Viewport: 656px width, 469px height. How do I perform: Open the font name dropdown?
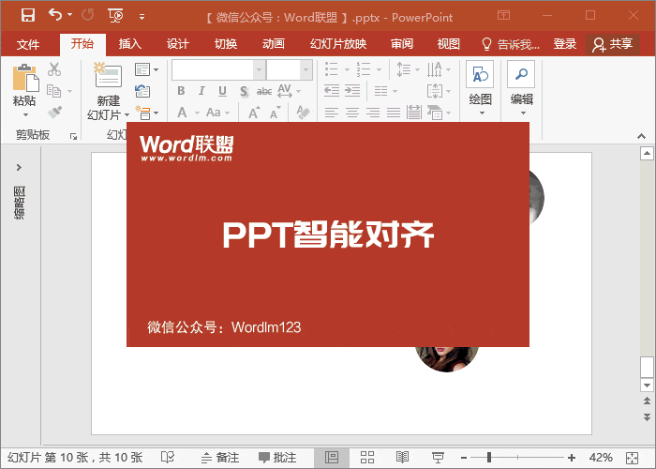pos(259,70)
